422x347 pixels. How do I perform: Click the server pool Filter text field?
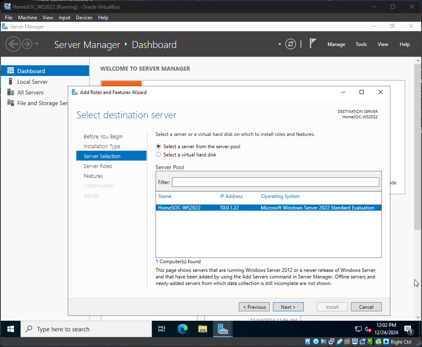275,182
